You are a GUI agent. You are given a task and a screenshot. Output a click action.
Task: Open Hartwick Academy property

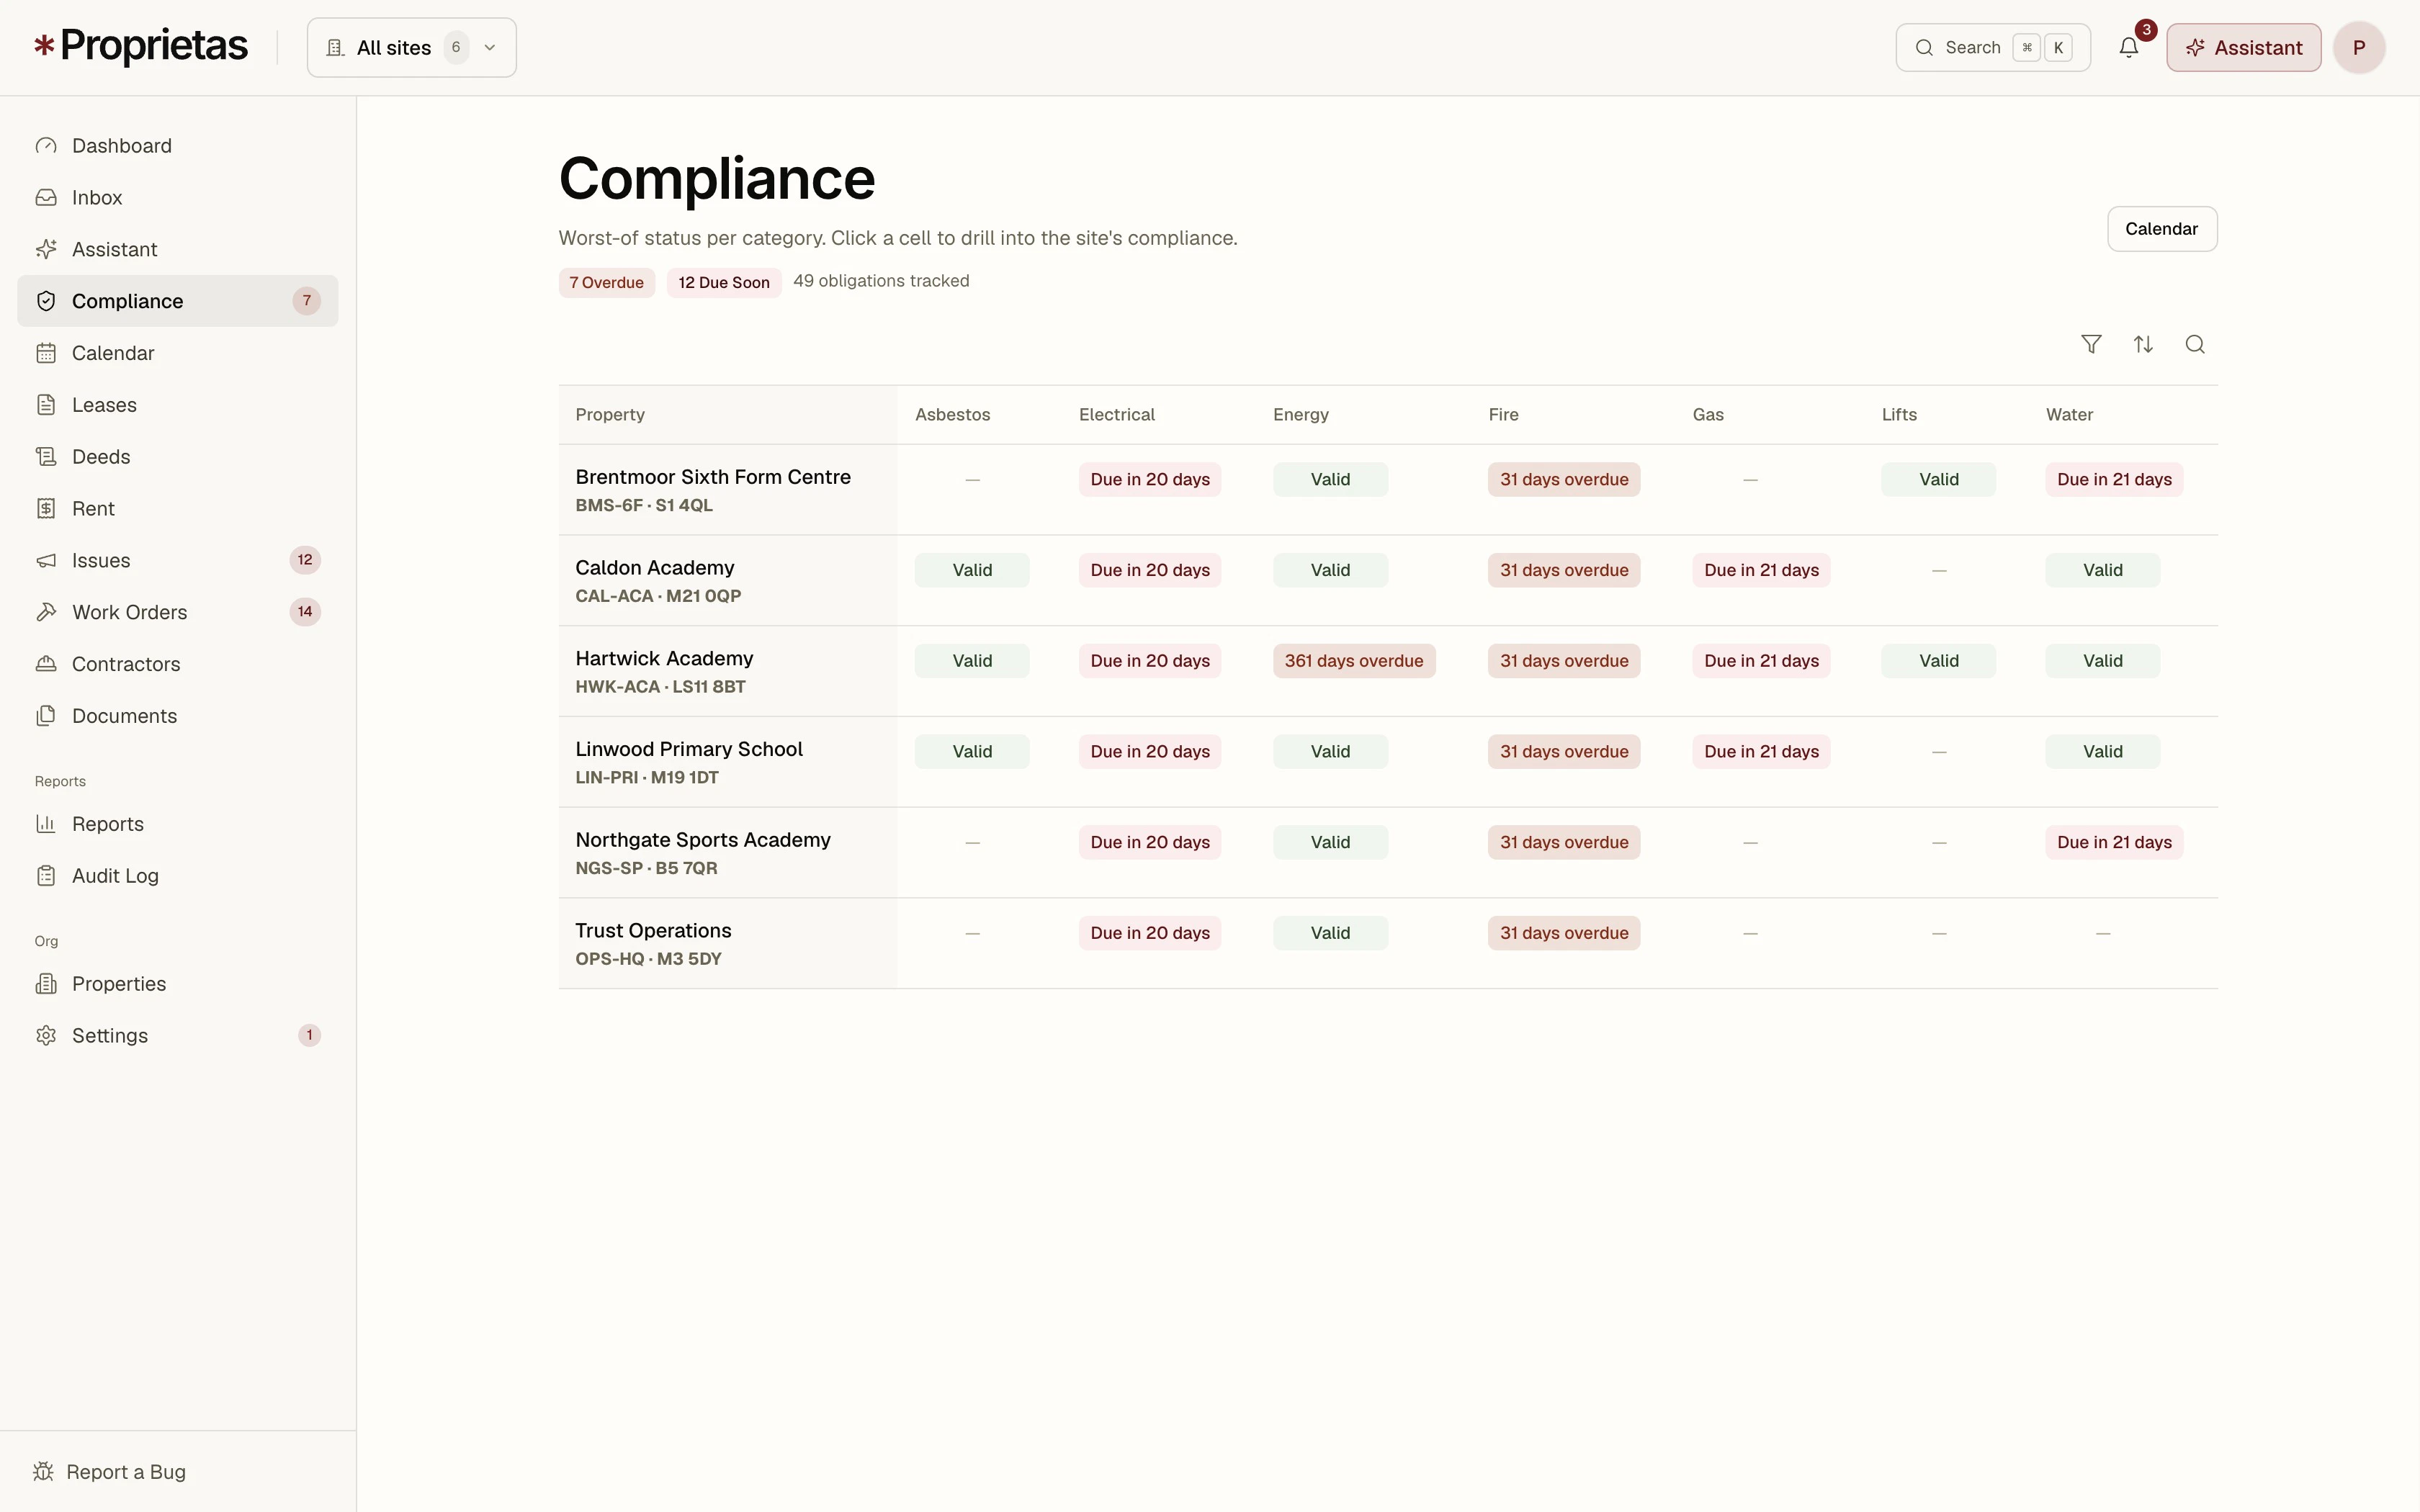(664, 659)
